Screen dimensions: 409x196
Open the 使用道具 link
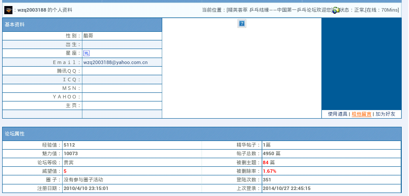click(337, 114)
